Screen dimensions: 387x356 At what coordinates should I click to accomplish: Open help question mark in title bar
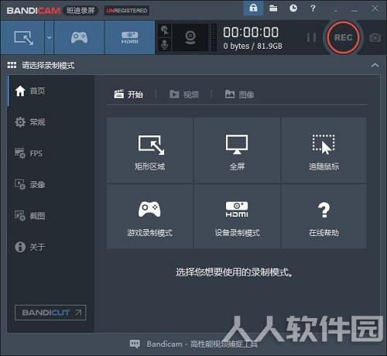(x=313, y=9)
